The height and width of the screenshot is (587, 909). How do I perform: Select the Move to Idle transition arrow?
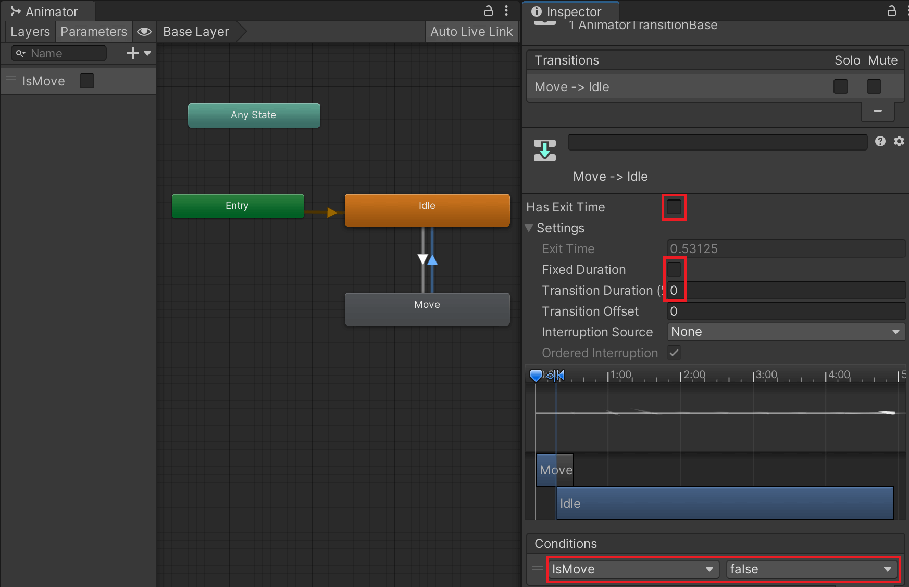click(432, 260)
